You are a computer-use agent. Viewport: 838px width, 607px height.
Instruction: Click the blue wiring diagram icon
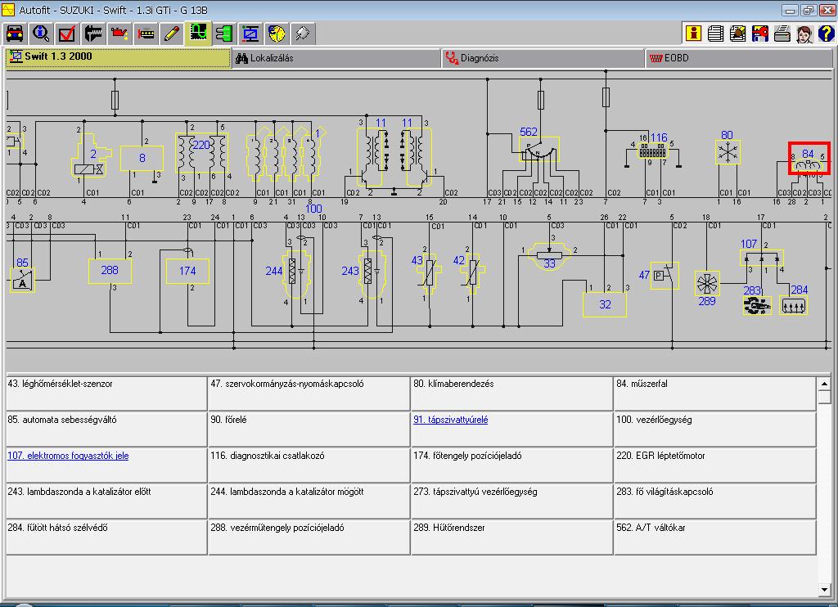tap(250, 34)
